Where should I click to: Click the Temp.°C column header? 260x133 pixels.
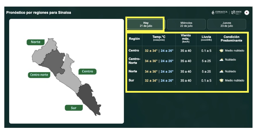159,38
